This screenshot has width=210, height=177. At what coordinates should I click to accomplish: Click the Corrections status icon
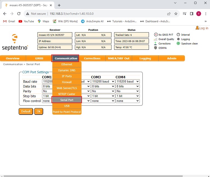[156, 44]
